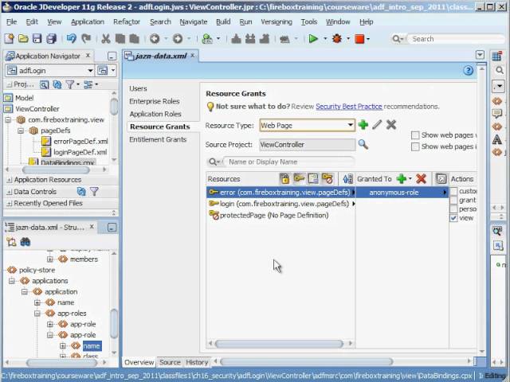This screenshot has width=510, height=382.
Task: Click the red Terminate stop icon
Action: click(x=359, y=39)
